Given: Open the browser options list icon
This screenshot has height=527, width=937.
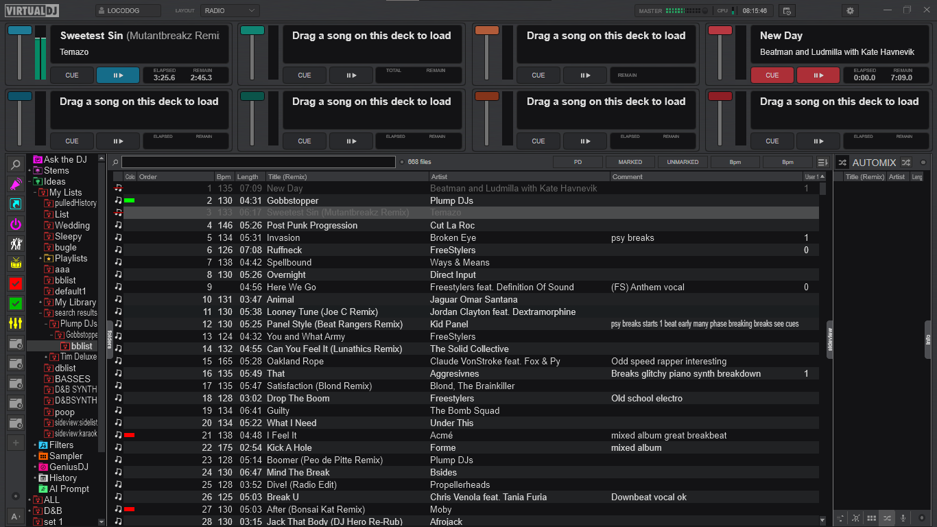Looking at the screenshot, I should click(823, 163).
